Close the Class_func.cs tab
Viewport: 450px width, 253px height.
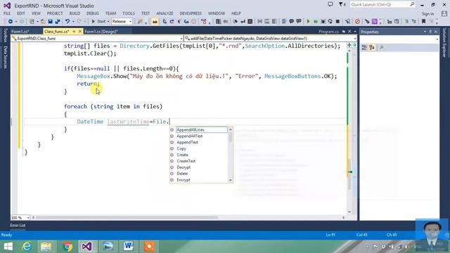click(x=80, y=31)
